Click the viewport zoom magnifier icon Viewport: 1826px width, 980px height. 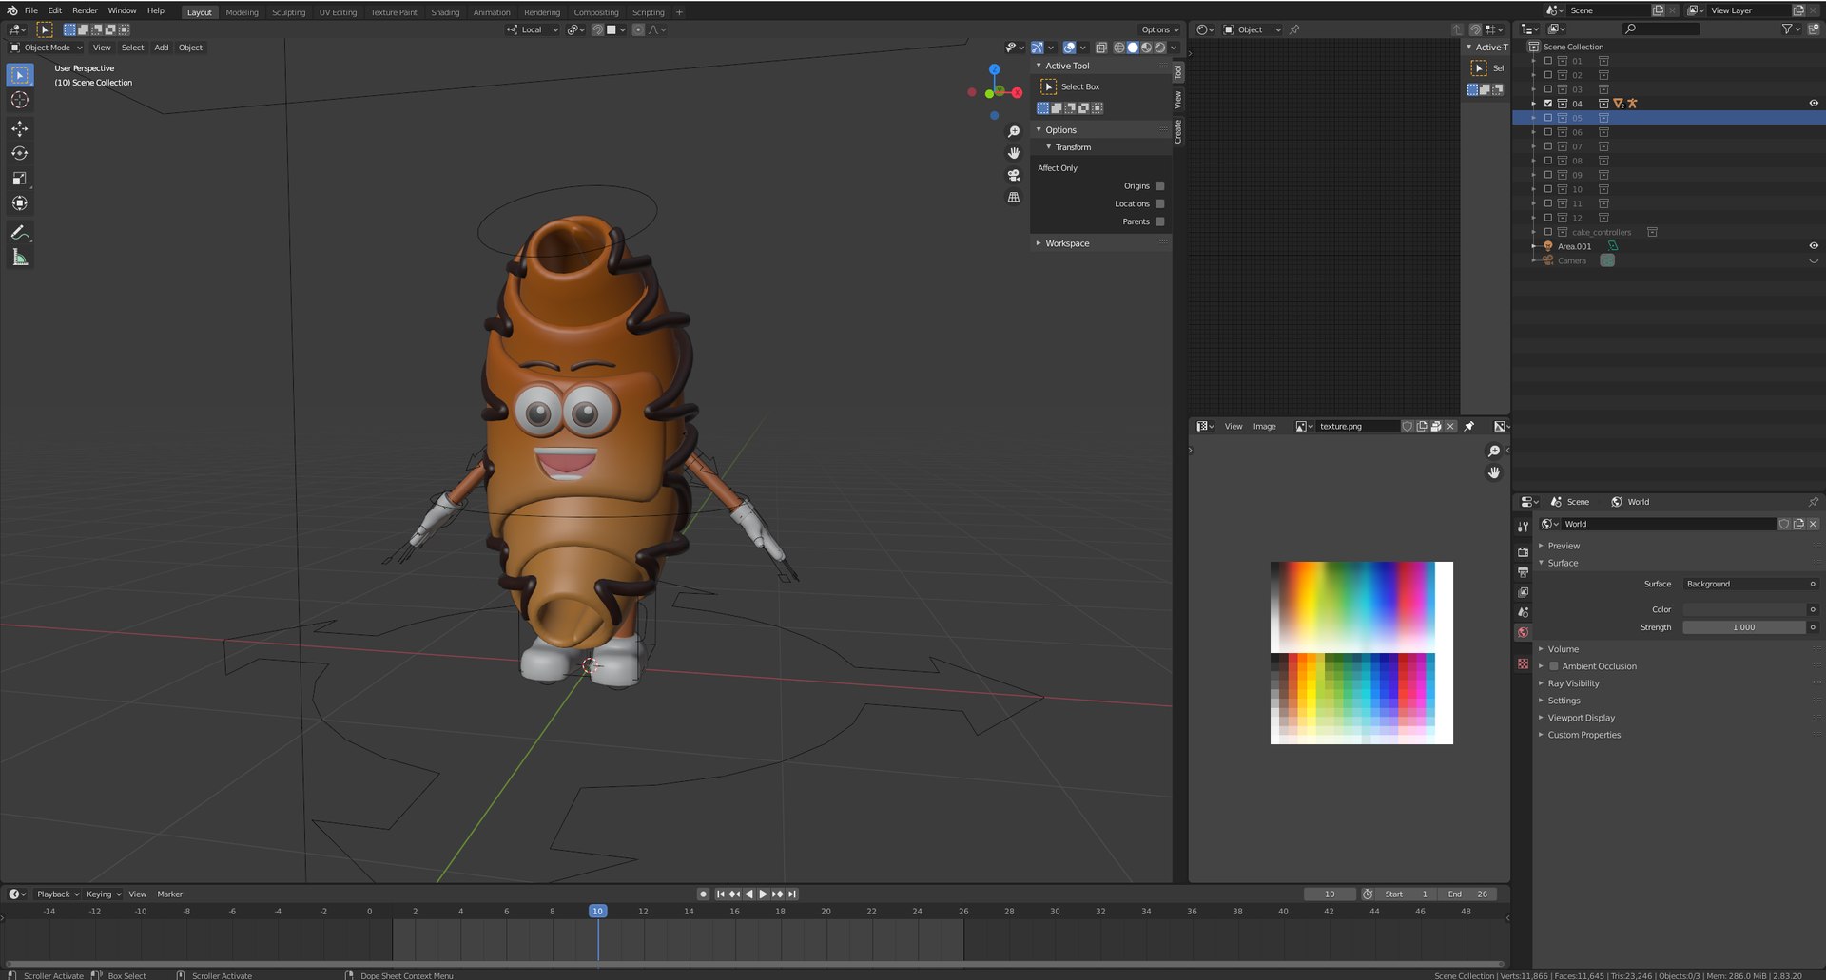[x=1014, y=131]
